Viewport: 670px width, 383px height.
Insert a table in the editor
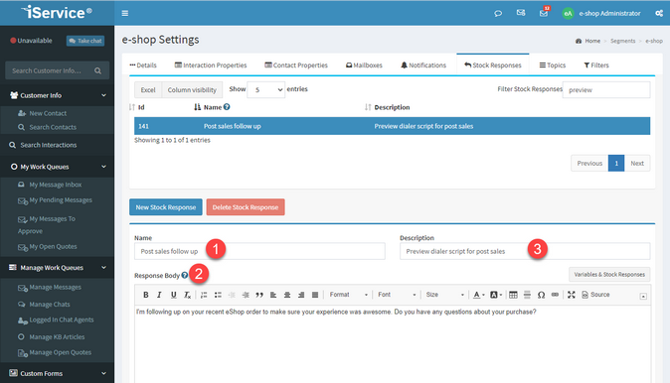coord(513,295)
